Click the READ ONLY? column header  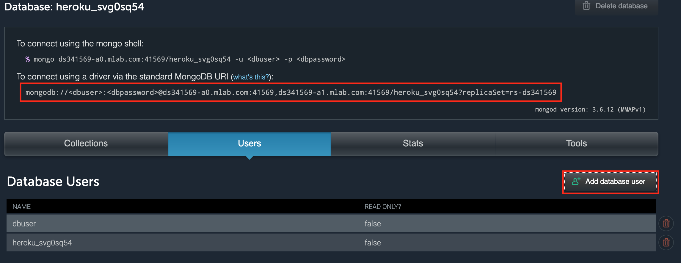pos(383,206)
